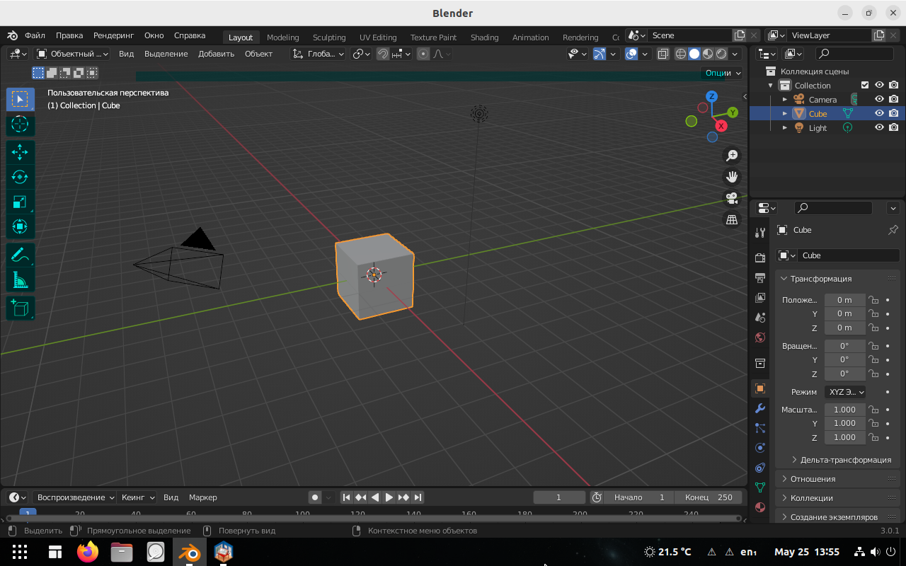Switch to the Sculpting workspace tab

[x=329, y=37]
